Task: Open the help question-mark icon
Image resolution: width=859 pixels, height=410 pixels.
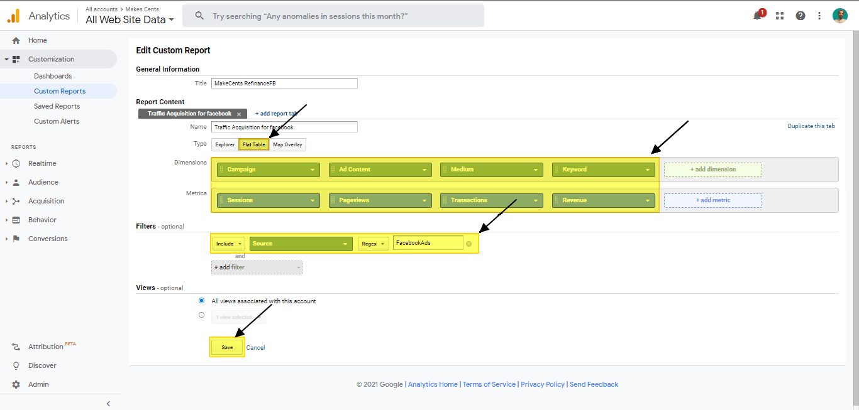Action: click(x=801, y=16)
